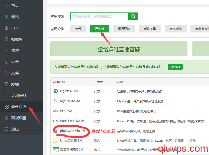The image size is (209, 155).
Task: Click the 宝塔SSH终端 terminal icon
Action: 56,150
